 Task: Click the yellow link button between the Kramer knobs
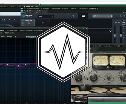pyautogui.click(x=86, y=79)
